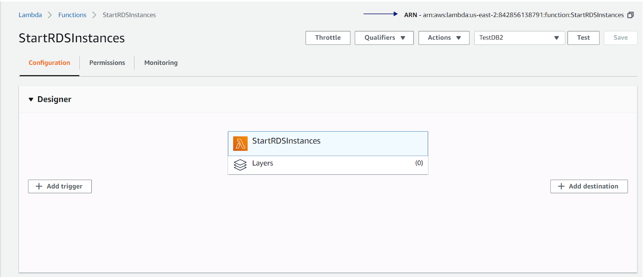Switch to the Configuration tab

50,63
